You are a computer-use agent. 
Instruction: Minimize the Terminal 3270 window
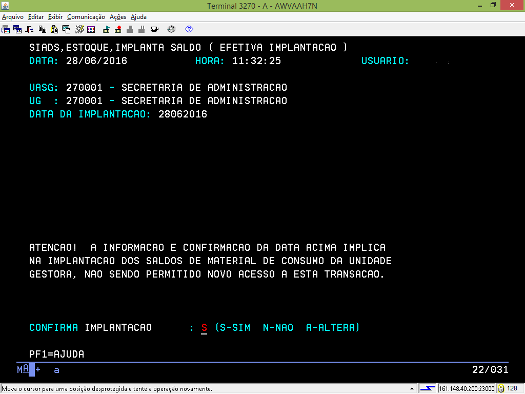[480, 5]
